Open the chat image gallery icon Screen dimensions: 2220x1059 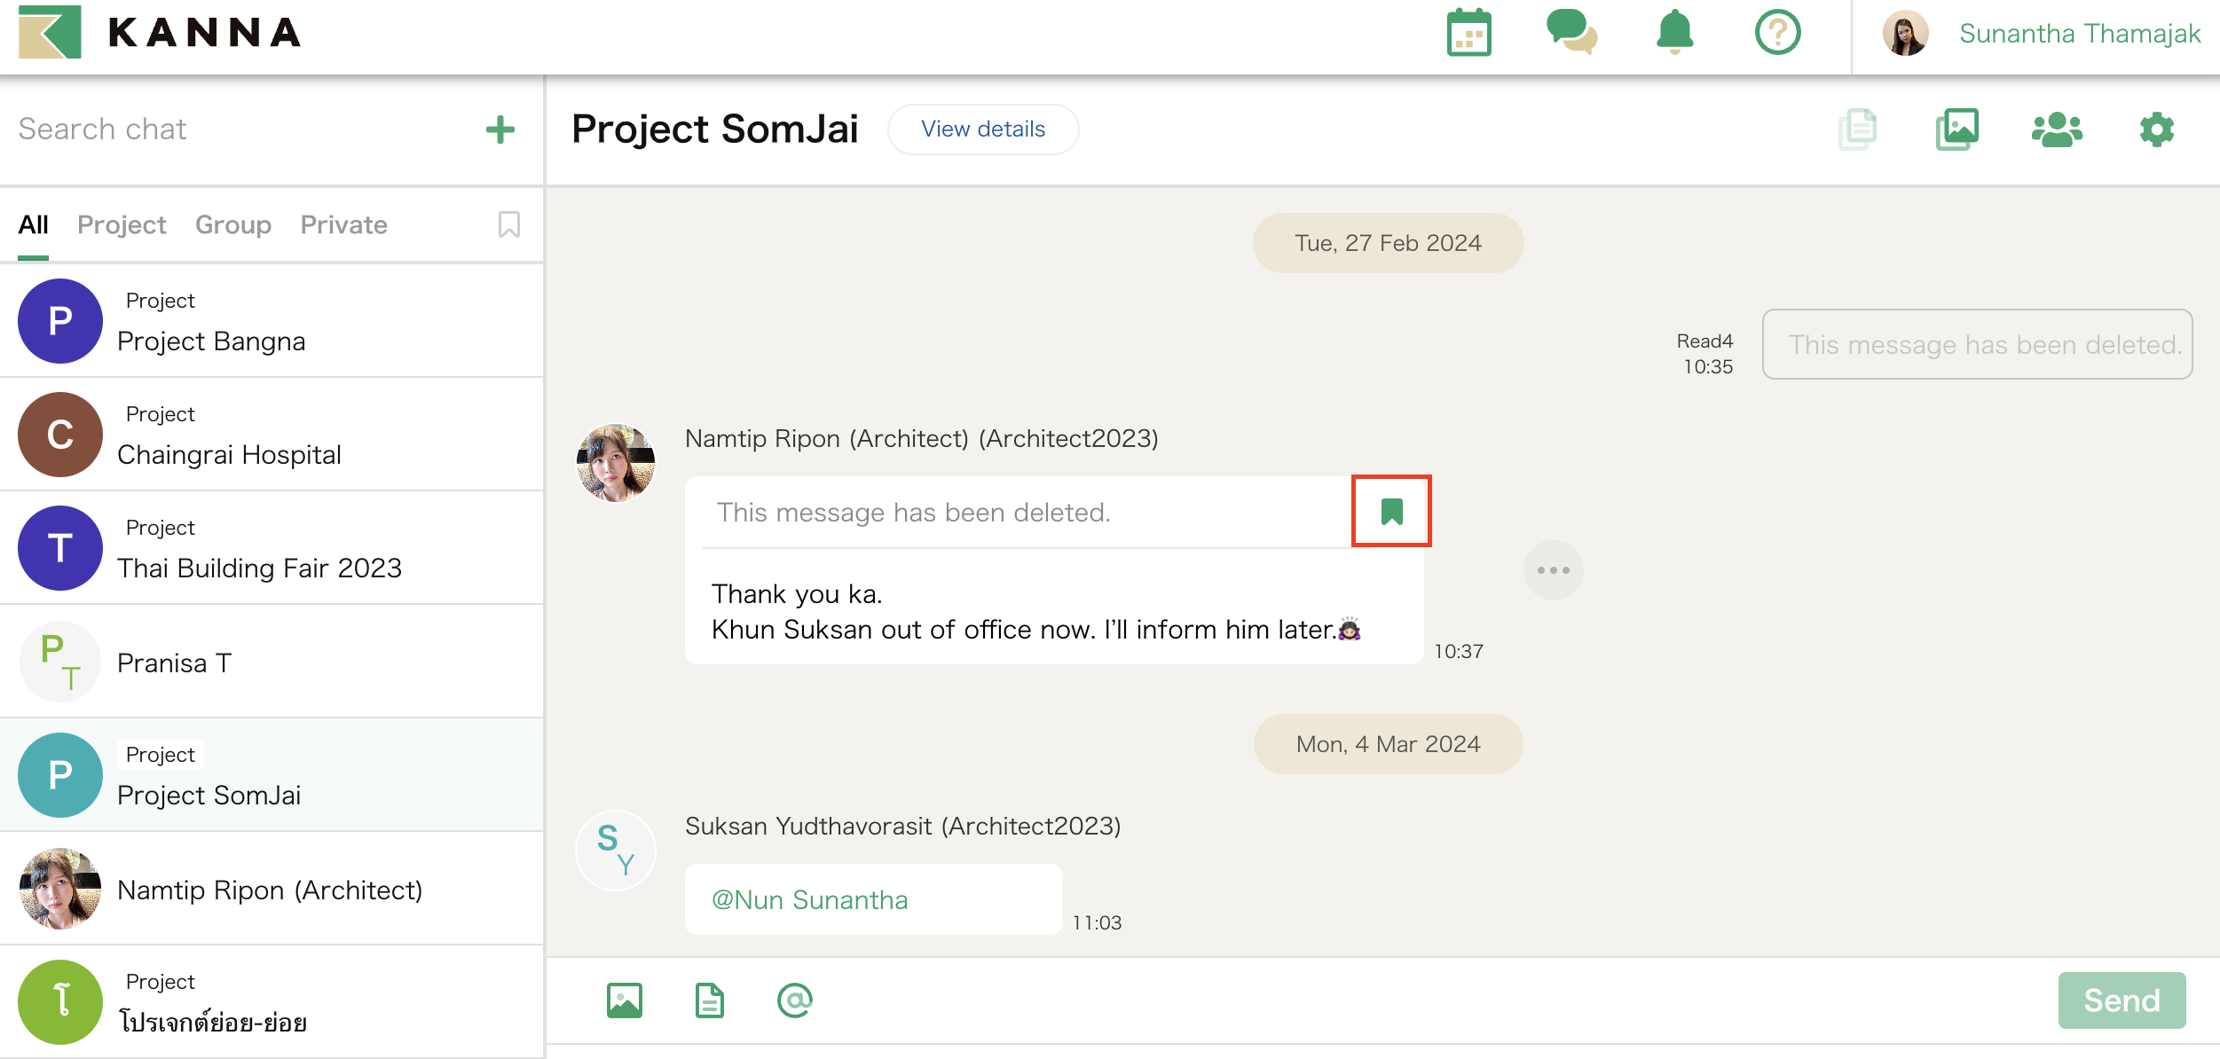pyautogui.click(x=1956, y=129)
